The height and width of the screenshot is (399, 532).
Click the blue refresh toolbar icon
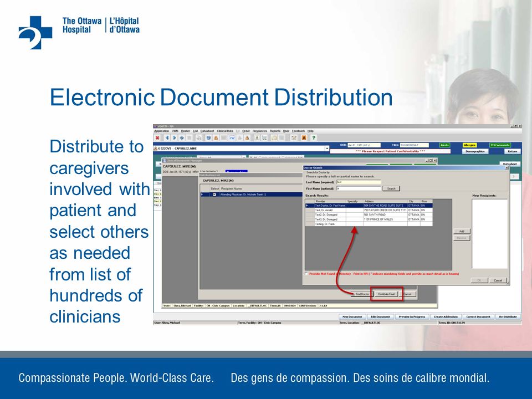[182, 138]
